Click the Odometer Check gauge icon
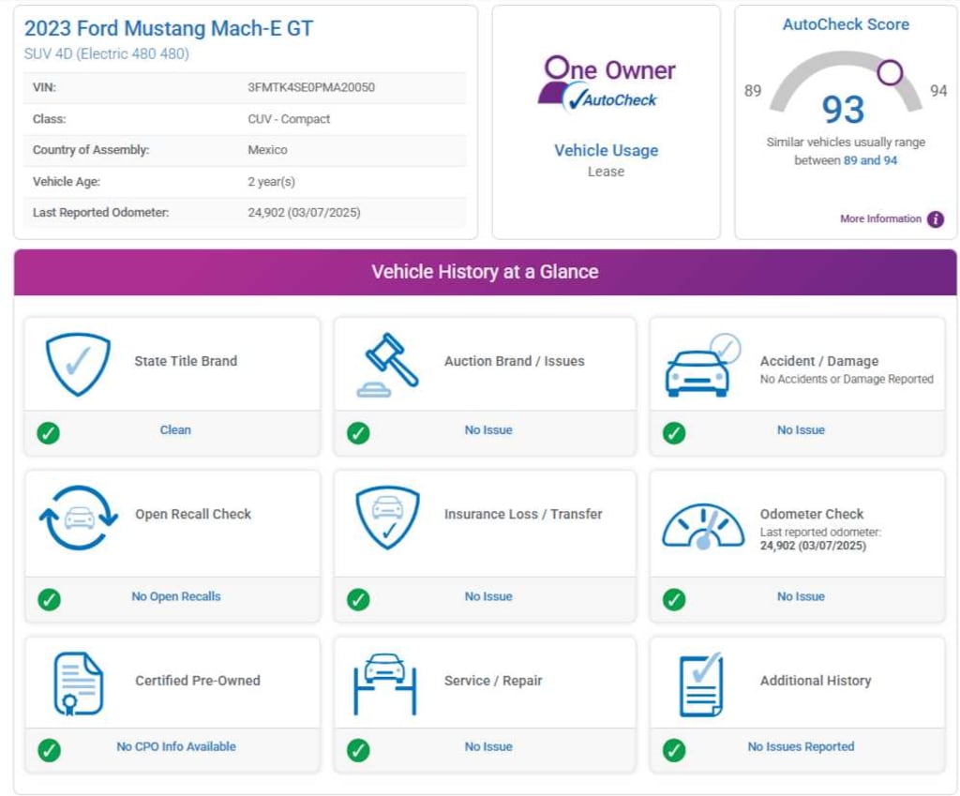Screen dimensions: 960x796 (702, 528)
